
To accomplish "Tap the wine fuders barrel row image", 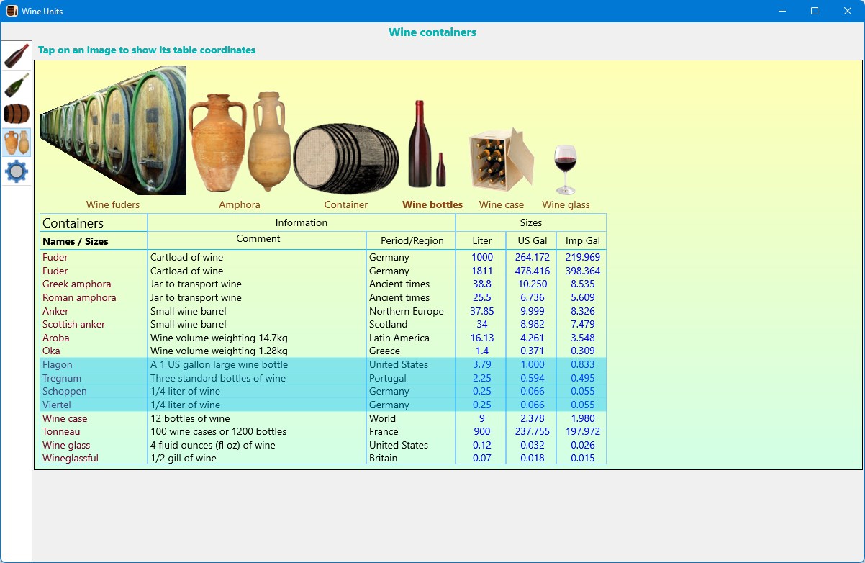I will coord(113,130).
